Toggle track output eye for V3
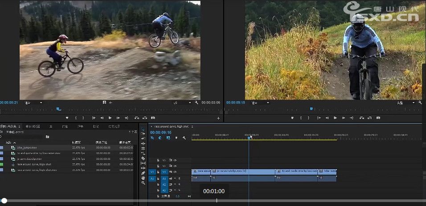Viewport: 426px width, 206px height. click(175, 160)
